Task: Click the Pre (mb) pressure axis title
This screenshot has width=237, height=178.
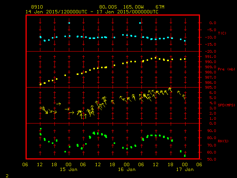Action: 226,69
